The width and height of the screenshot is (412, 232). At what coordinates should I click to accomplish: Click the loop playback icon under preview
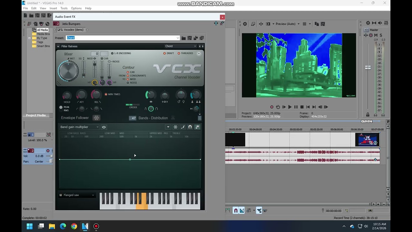tap(278, 107)
